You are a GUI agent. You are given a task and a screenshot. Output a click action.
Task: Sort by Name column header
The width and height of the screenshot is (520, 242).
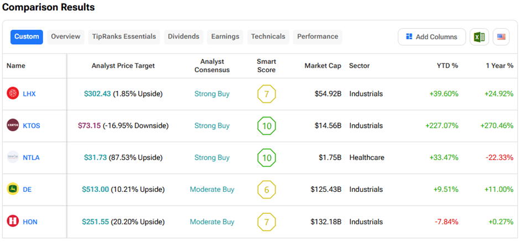click(16, 66)
